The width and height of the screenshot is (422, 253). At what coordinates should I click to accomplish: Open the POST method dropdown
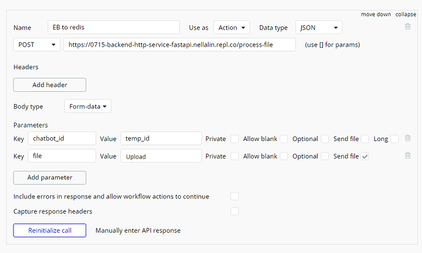[37, 45]
